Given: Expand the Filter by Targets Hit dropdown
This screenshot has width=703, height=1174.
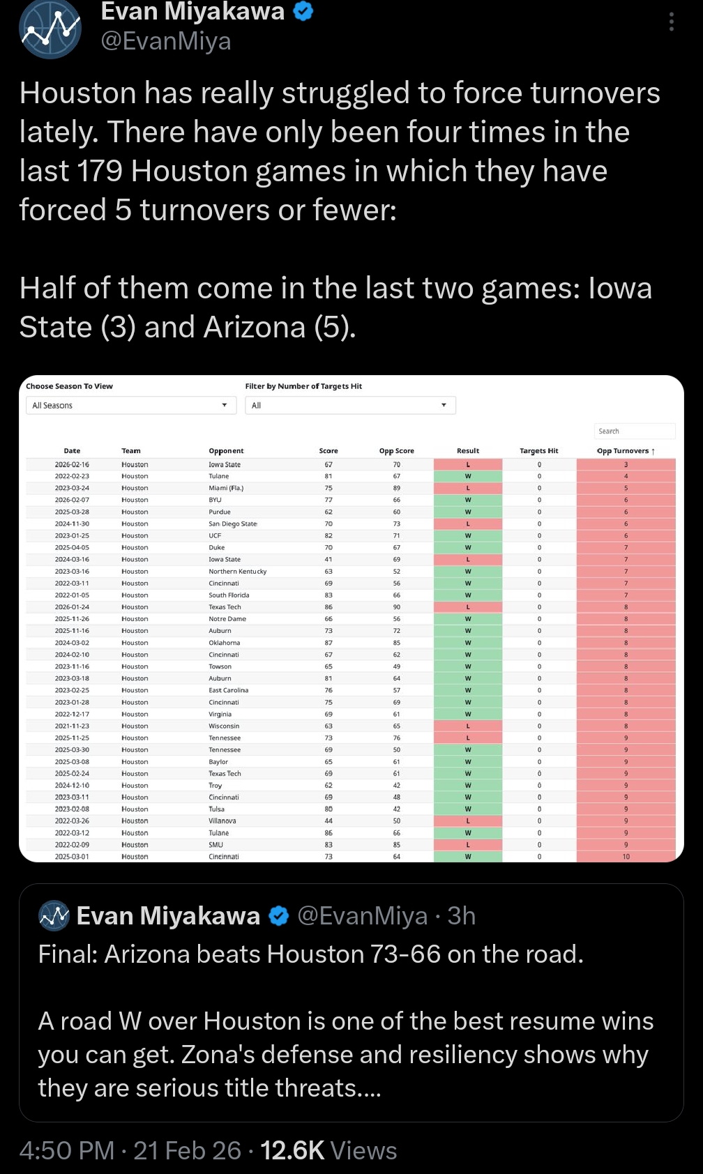Looking at the screenshot, I should pos(350,405).
